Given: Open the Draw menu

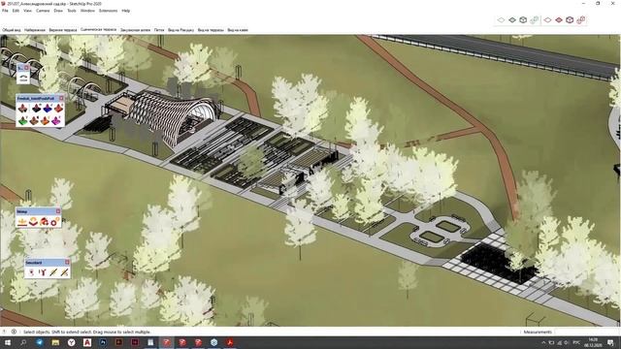Looking at the screenshot, I should click(x=58, y=11).
